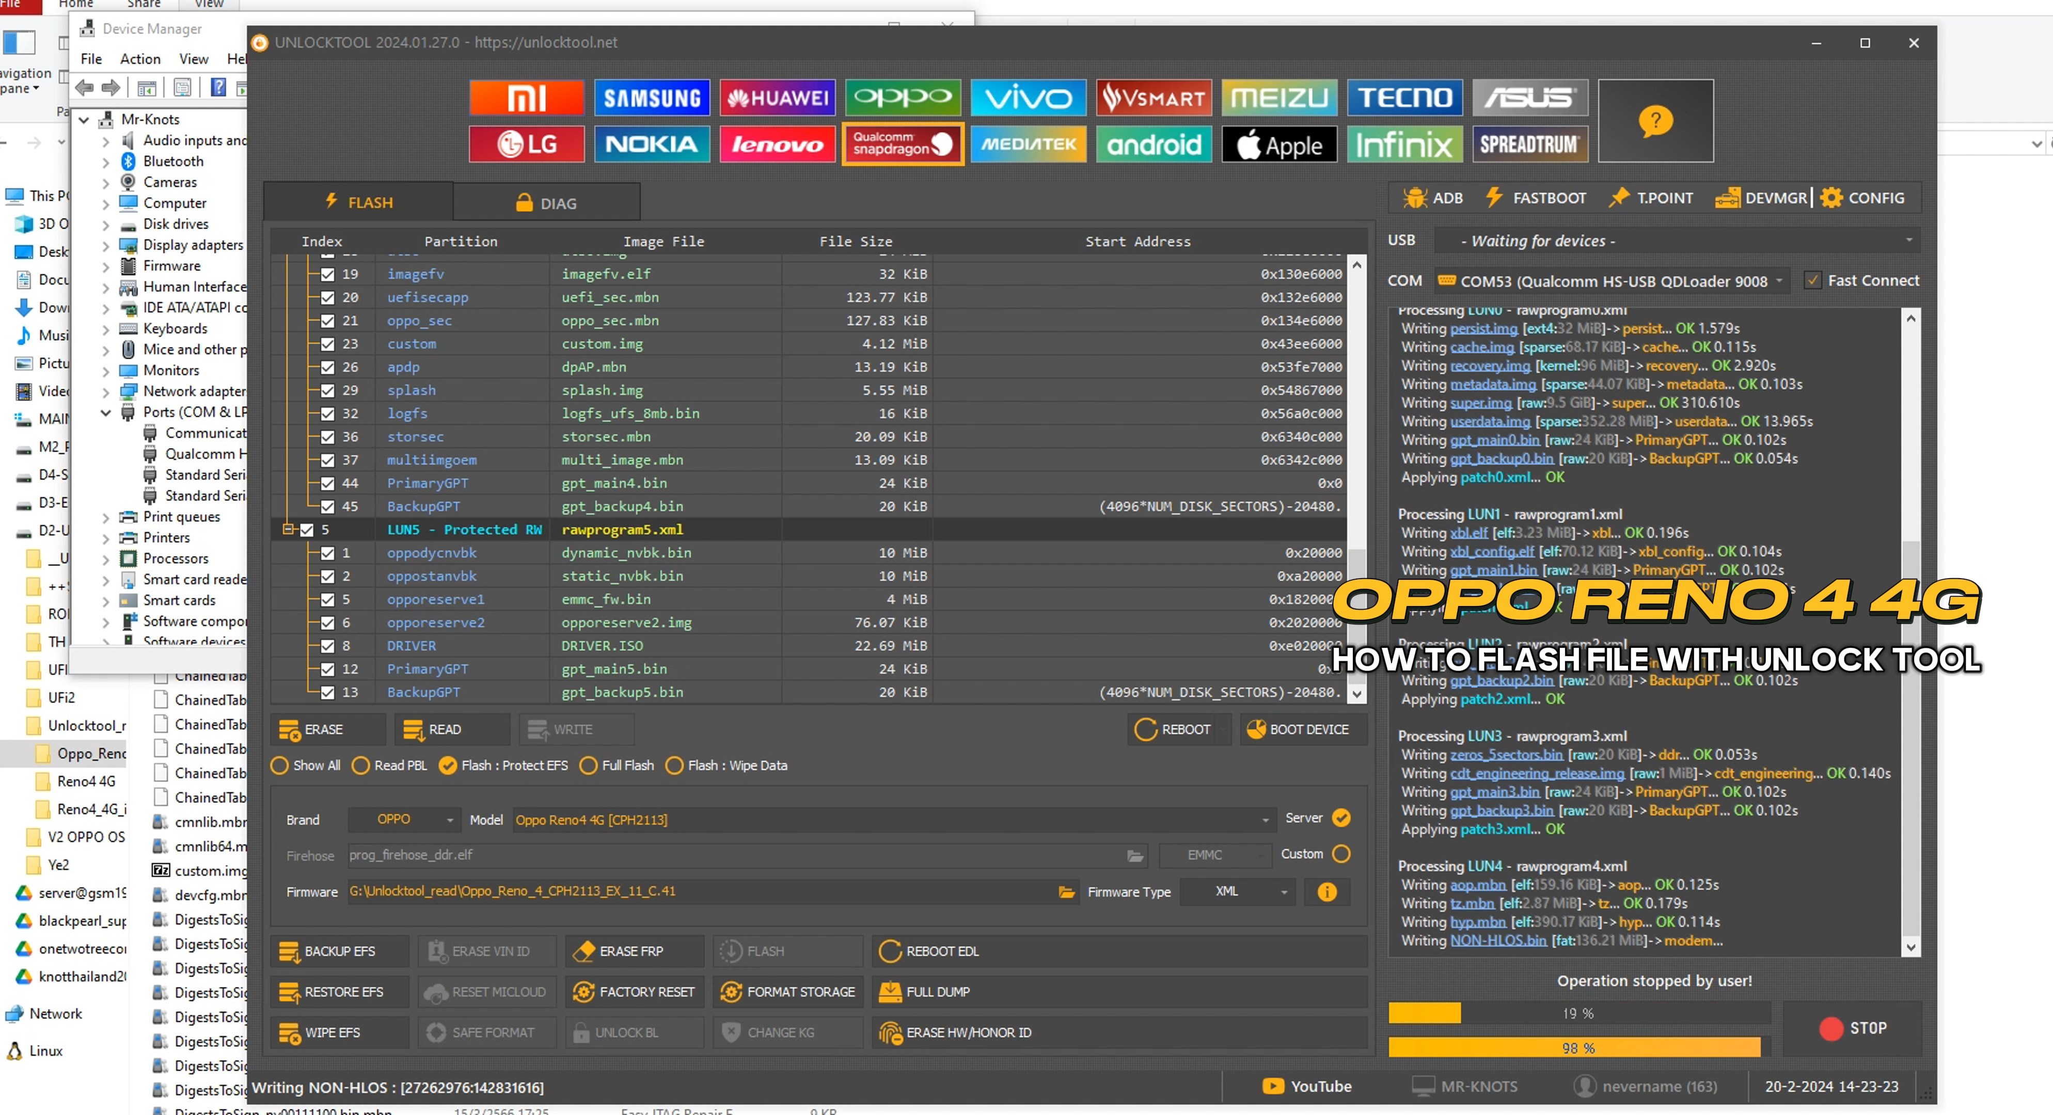Viewport: 2053px width, 1115px height.
Task: Click the ERASE button
Action: pos(327,729)
